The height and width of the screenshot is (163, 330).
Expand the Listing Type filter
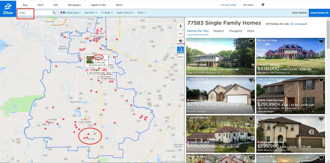[70, 13]
